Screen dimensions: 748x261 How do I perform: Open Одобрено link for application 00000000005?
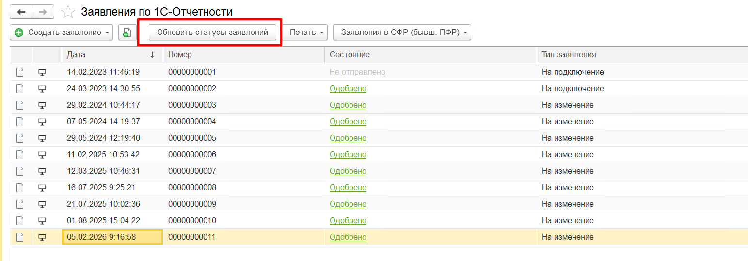pos(348,138)
